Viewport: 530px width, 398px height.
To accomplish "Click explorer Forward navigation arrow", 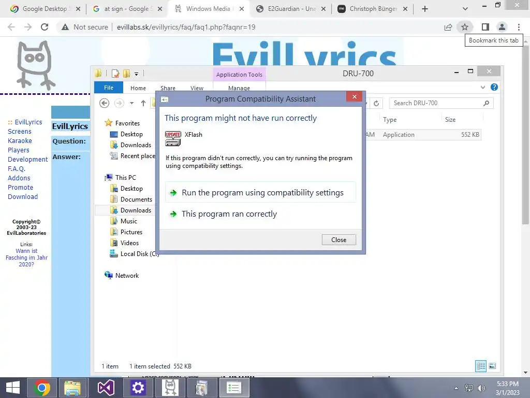I will point(119,103).
